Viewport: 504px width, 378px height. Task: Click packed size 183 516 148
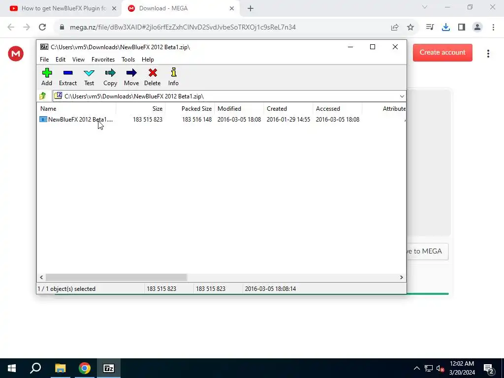coord(197,119)
